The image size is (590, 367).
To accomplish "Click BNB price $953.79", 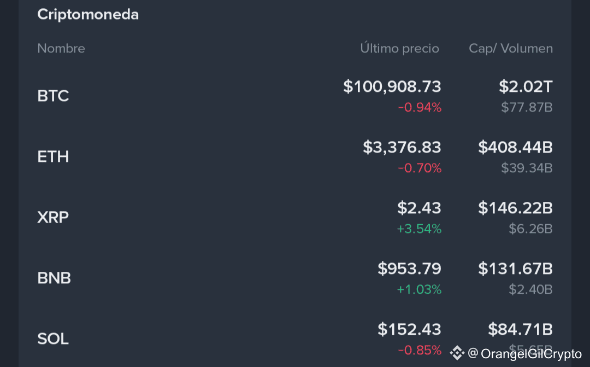I will [x=409, y=269].
